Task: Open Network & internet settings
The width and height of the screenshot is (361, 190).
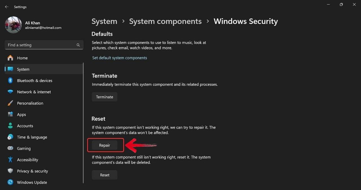Action: point(34,92)
